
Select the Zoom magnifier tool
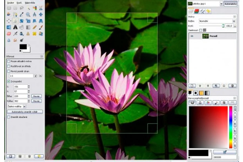point(28,15)
